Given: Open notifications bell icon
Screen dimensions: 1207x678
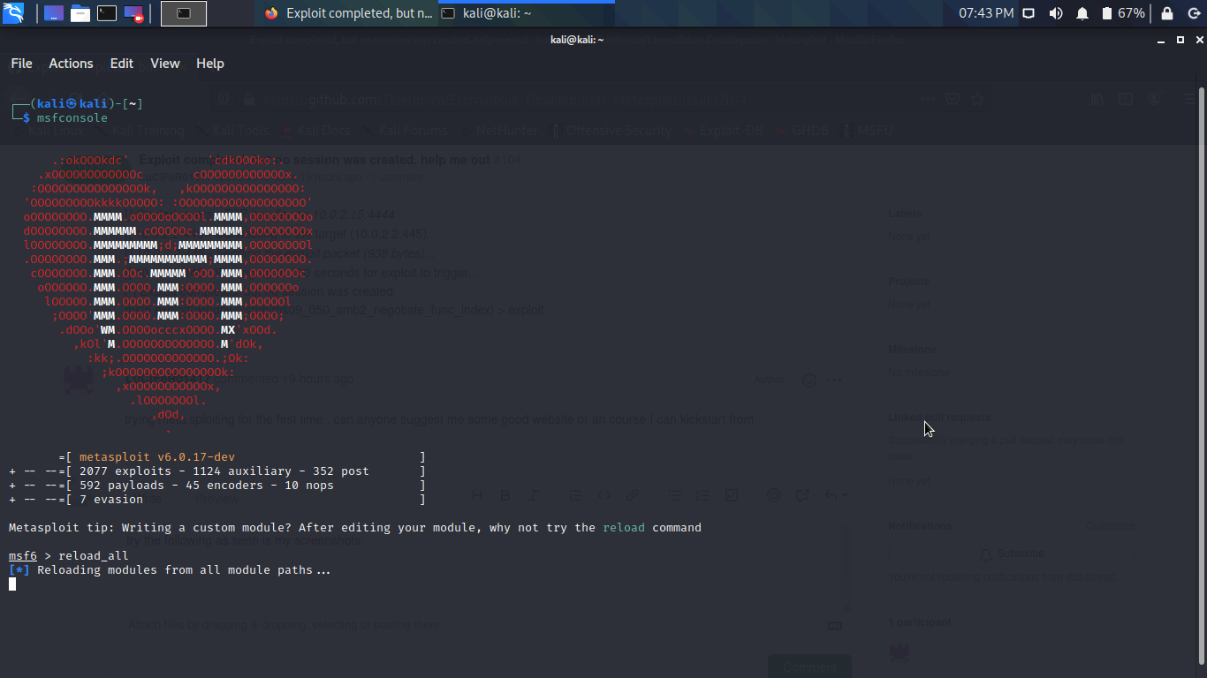Looking at the screenshot, I should click(1082, 13).
